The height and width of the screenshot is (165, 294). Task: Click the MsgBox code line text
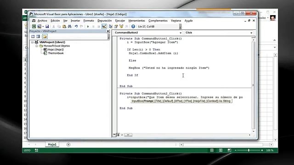(x=169, y=68)
